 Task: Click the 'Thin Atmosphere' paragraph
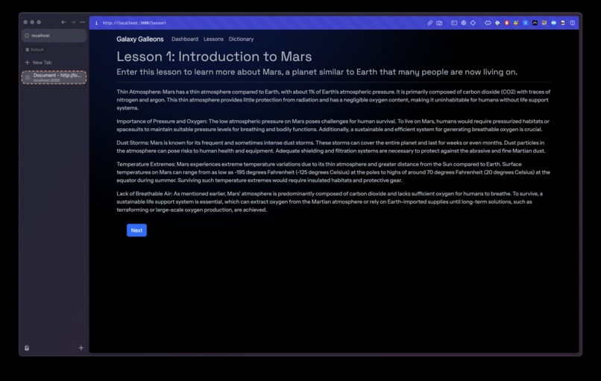[333, 100]
